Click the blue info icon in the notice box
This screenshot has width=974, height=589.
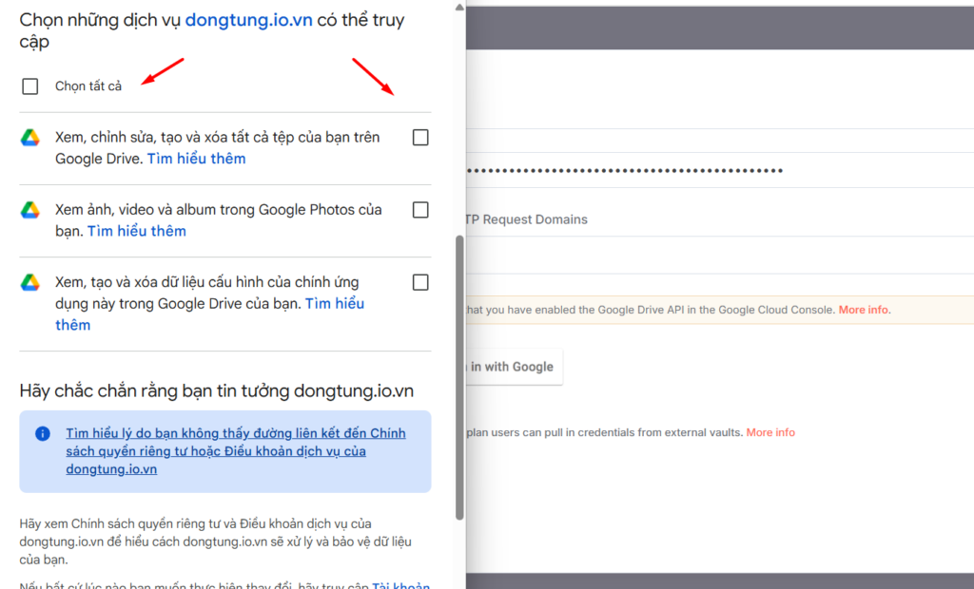pyautogui.click(x=43, y=433)
